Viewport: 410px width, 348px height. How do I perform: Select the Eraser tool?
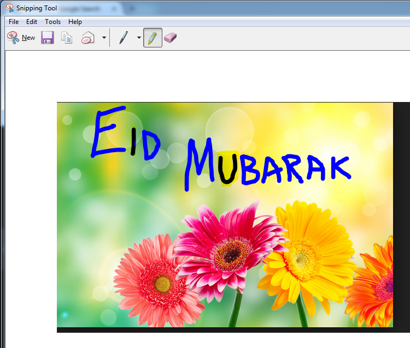pyautogui.click(x=171, y=38)
